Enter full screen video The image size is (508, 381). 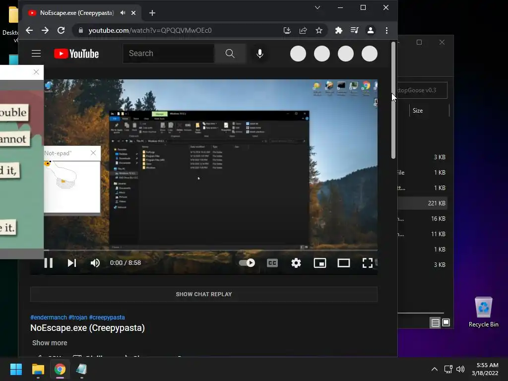point(368,263)
